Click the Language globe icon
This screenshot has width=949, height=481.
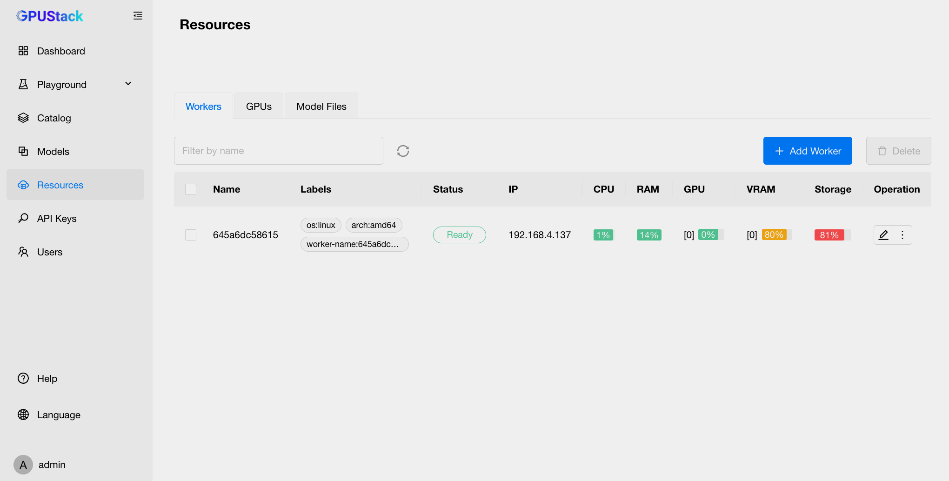coord(23,414)
